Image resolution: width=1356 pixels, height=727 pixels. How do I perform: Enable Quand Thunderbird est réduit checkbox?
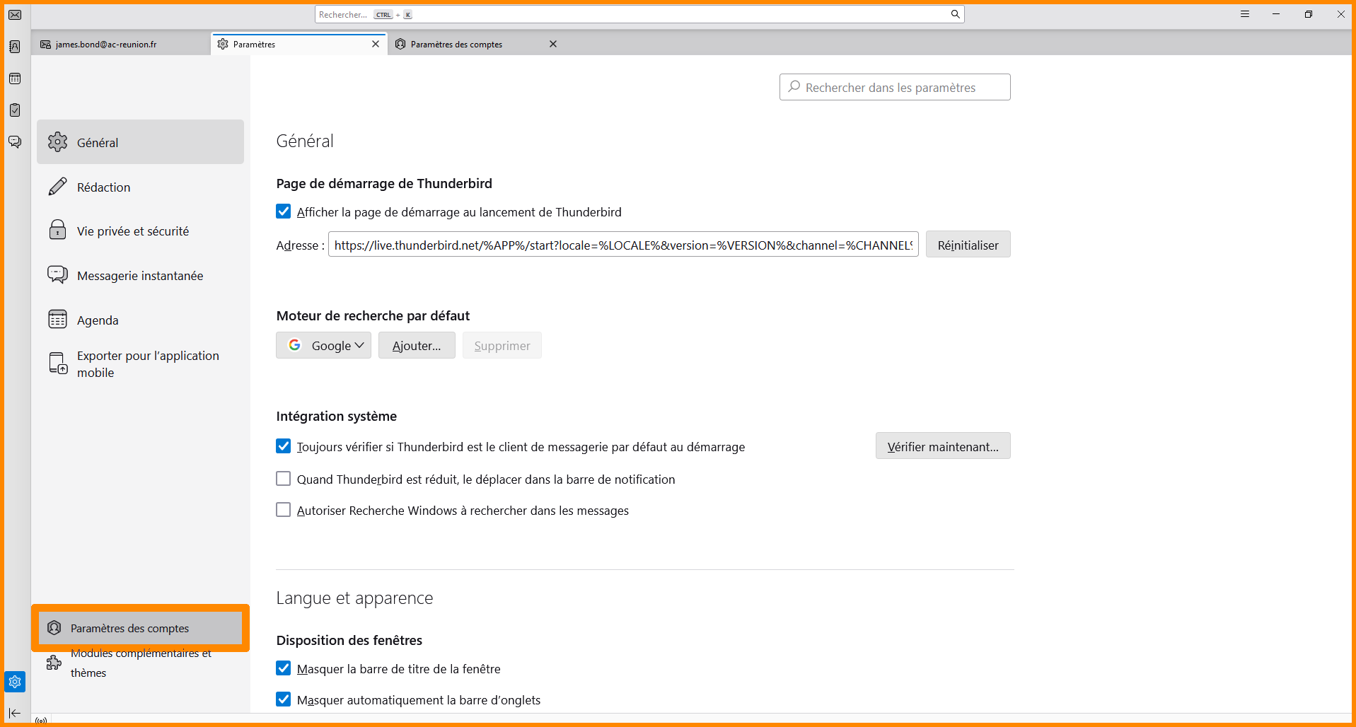(x=284, y=479)
